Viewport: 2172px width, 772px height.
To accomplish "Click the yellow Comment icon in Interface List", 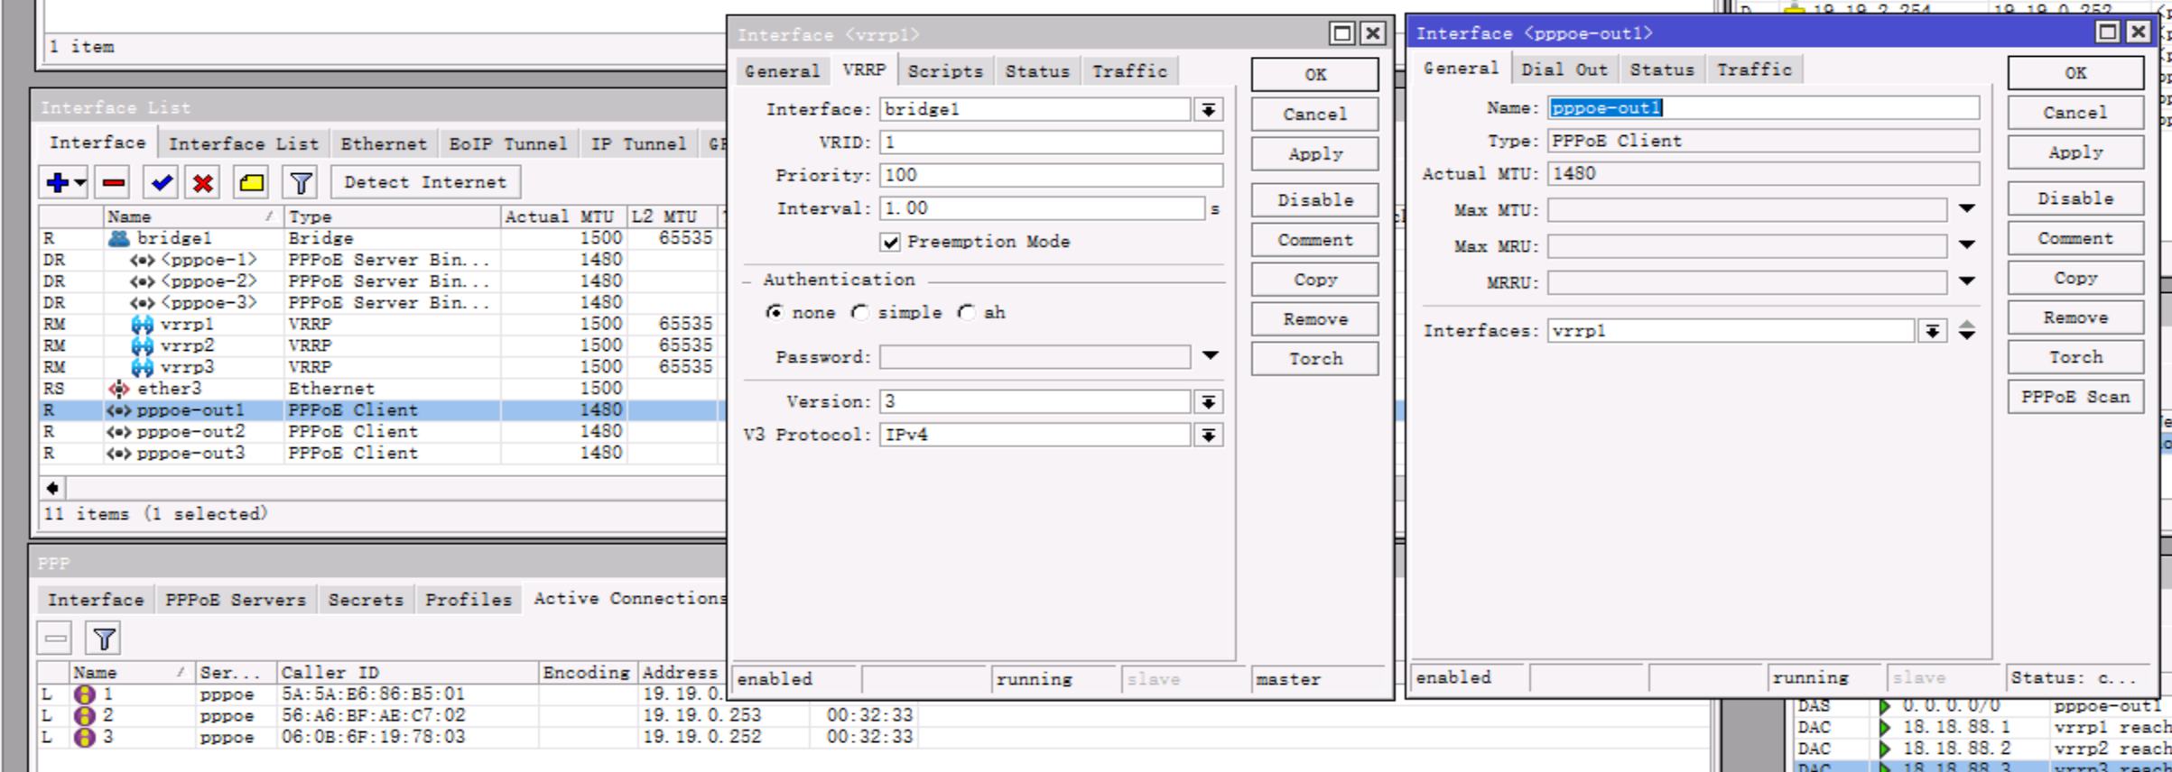I will (x=251, y=182).
